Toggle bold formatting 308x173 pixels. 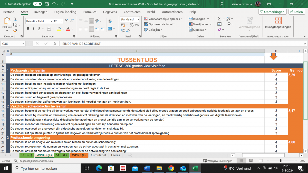(28, 29)
